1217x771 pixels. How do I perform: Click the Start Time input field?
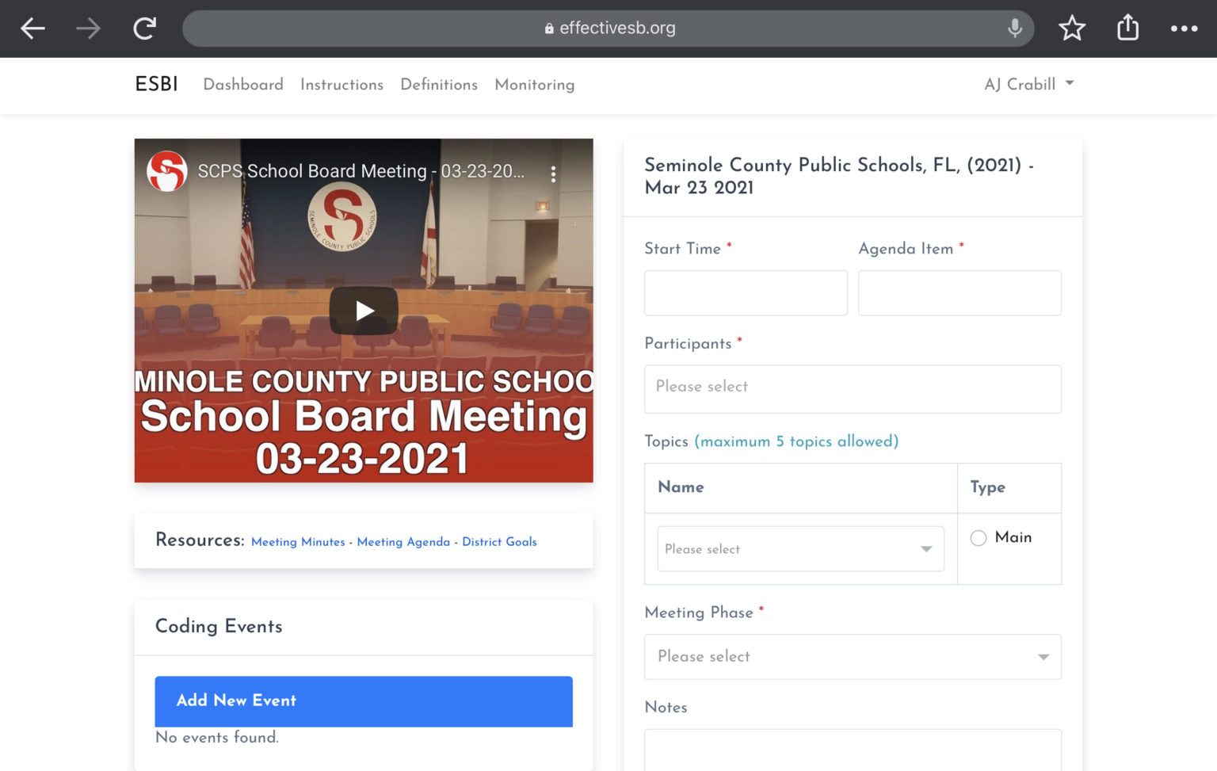tap(746, 293)
